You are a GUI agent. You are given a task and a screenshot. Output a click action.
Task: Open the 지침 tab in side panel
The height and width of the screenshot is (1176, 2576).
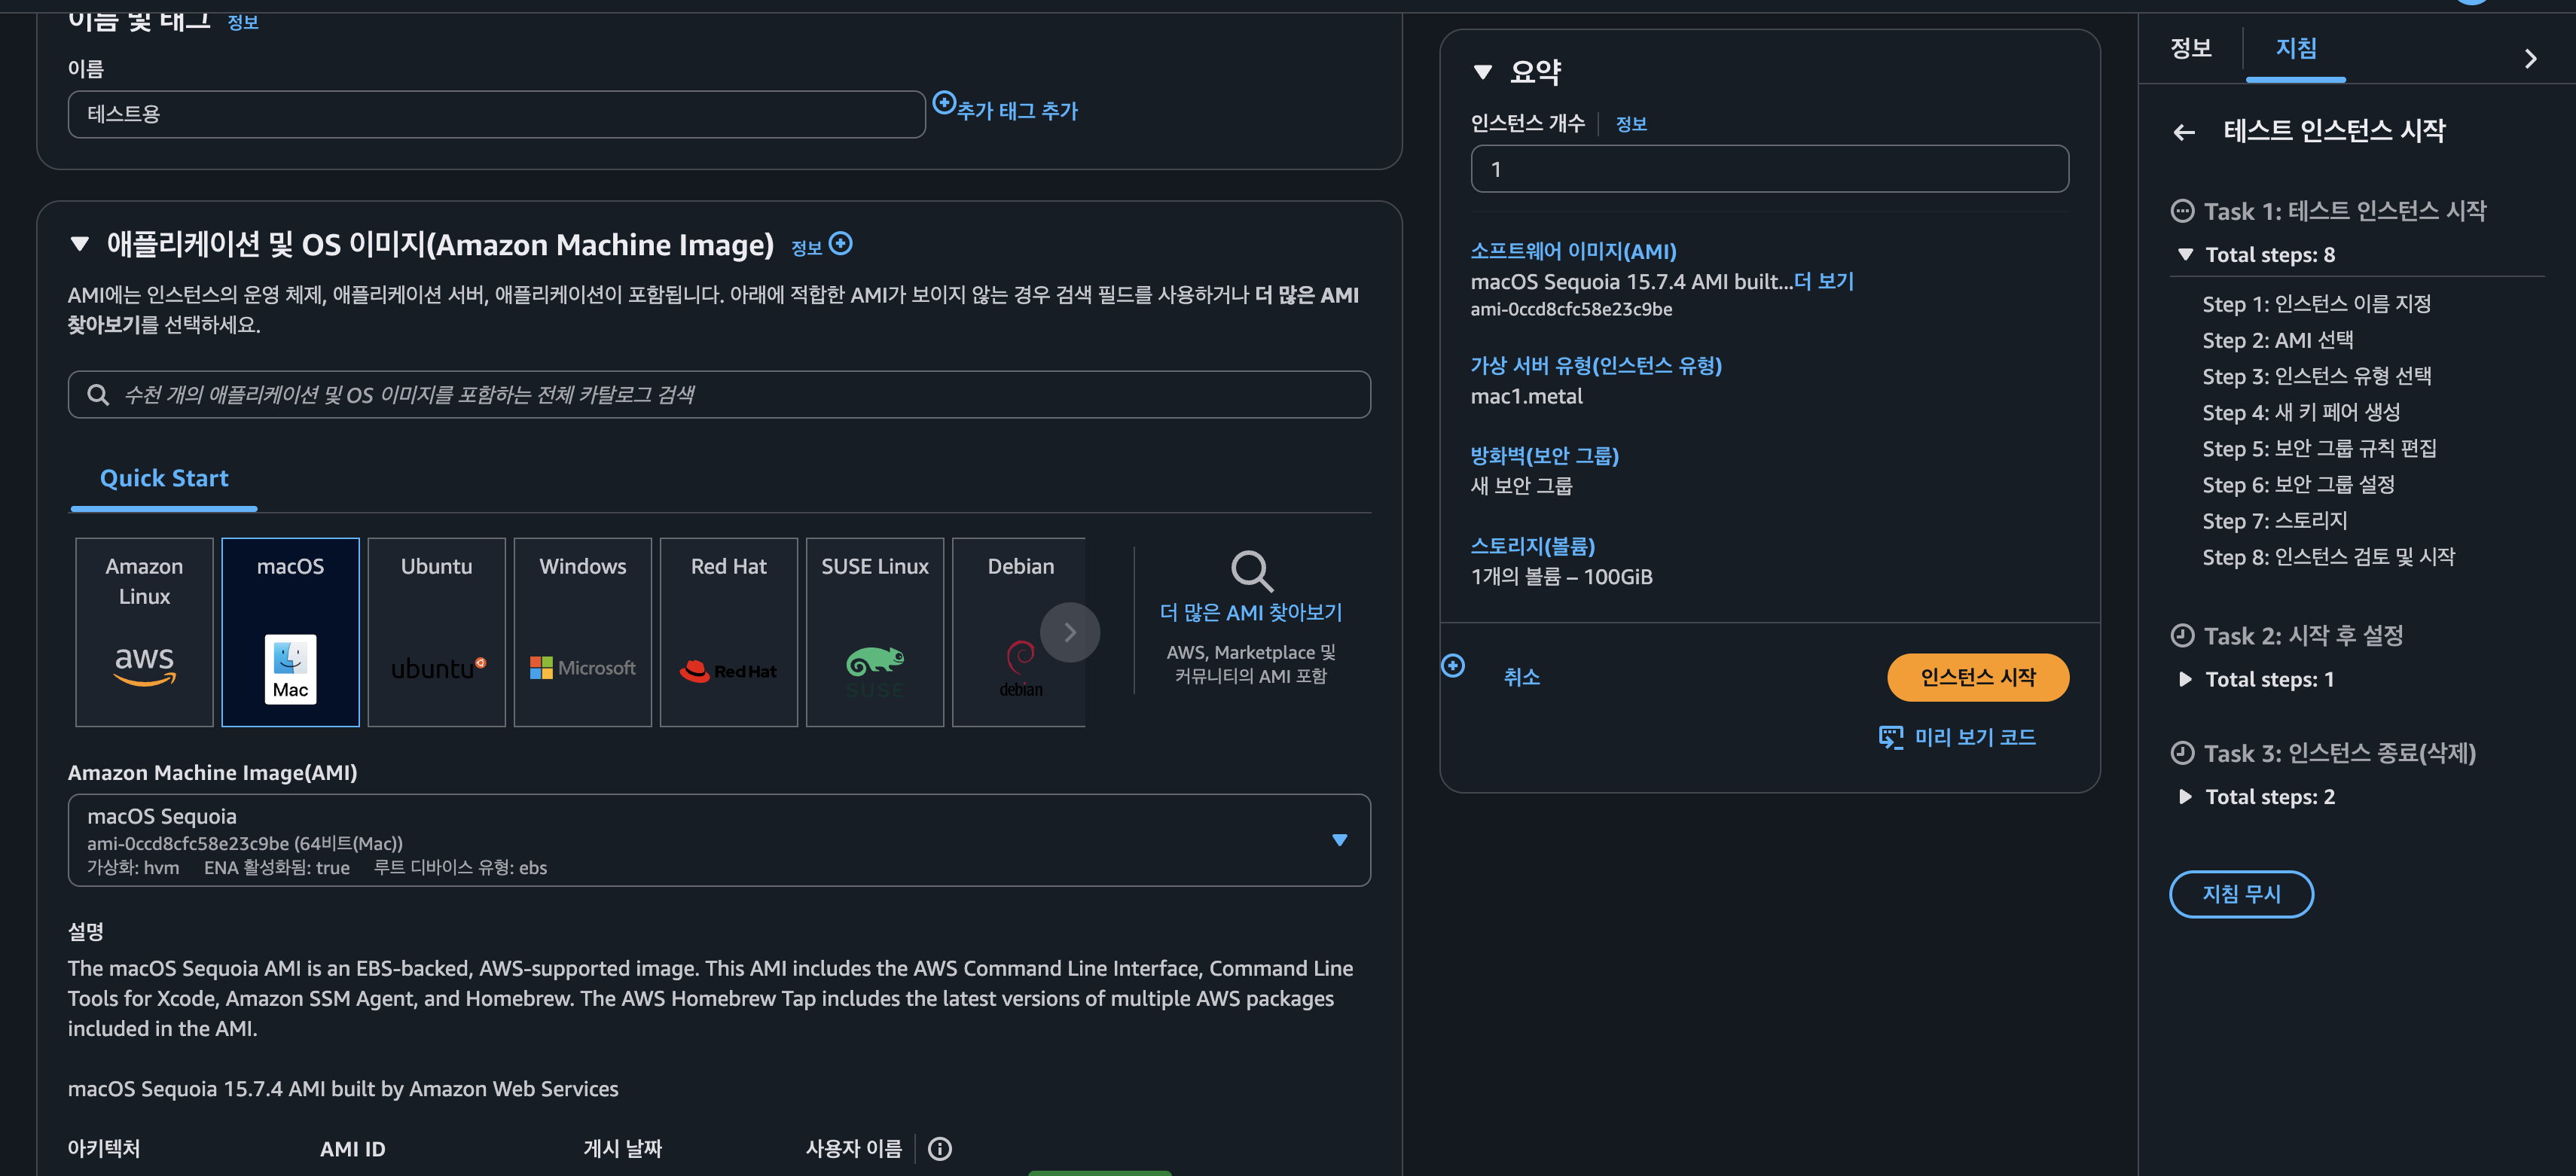(x=2296, y=48)
